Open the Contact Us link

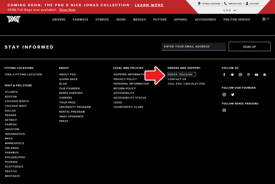tap(177, 79)
